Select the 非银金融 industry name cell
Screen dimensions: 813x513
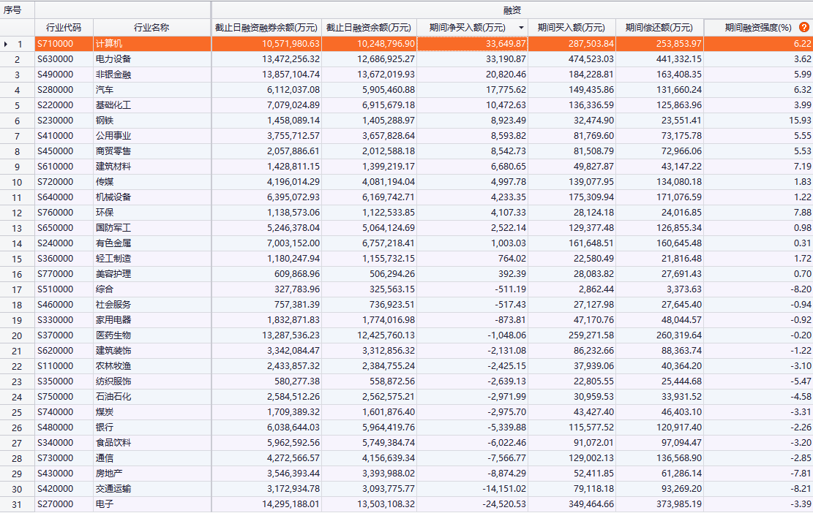[x=113, y=75]
